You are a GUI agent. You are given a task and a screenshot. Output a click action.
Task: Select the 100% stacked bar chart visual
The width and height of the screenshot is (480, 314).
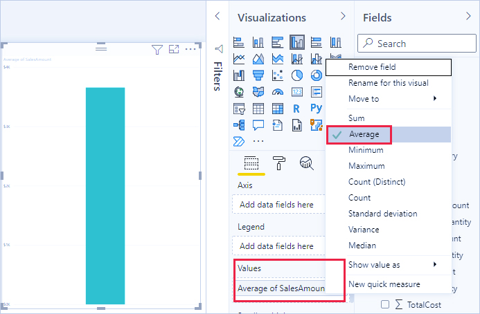click(x=317, y=42)
